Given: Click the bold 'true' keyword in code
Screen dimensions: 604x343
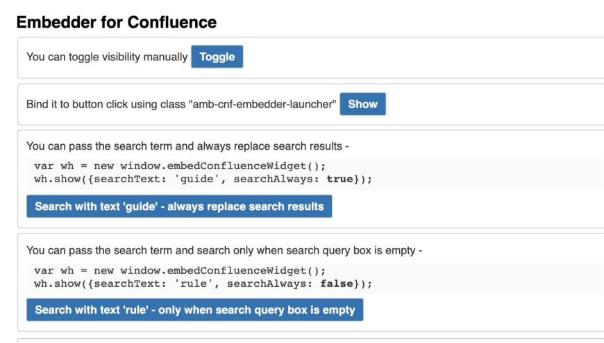Looking at the screenshot, I should tap(340, 179).
